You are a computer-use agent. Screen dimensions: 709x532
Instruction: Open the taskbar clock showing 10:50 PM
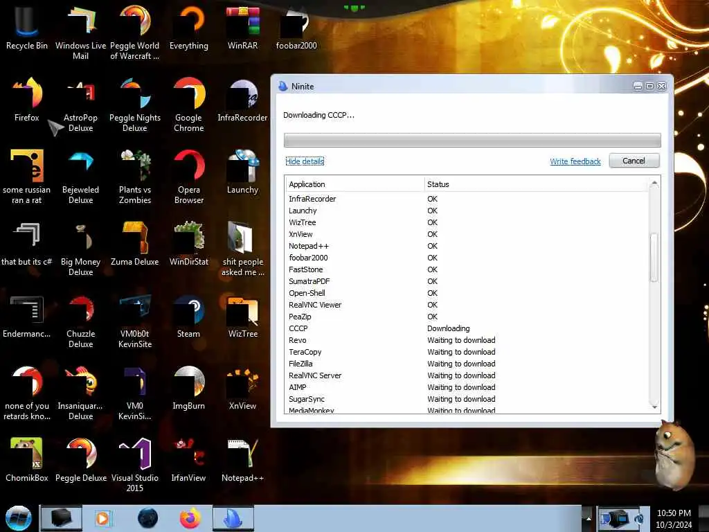click(674, 519)
